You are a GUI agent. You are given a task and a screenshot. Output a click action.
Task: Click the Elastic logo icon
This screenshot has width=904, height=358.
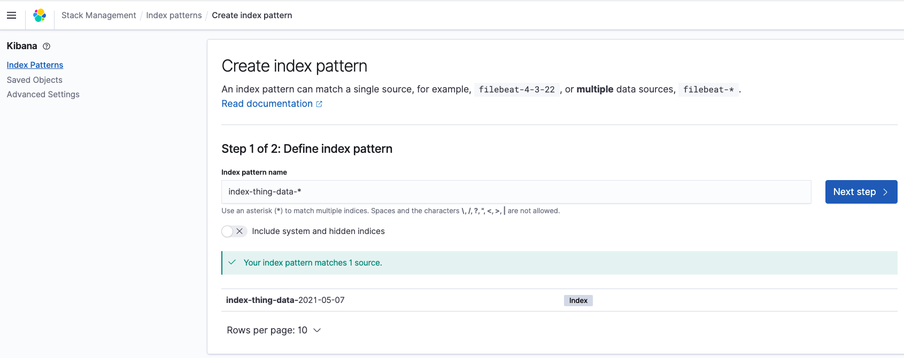40,15
